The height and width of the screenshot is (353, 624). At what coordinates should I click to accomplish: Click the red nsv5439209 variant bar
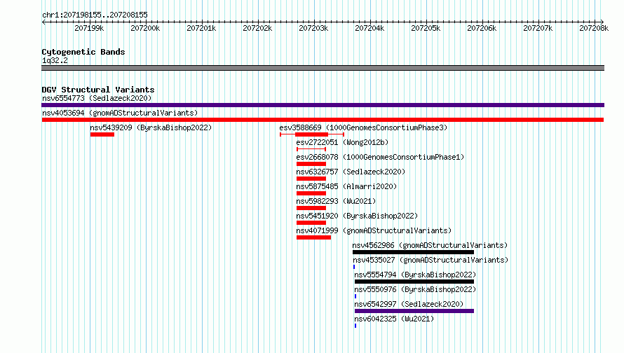(x=102, y=134)
